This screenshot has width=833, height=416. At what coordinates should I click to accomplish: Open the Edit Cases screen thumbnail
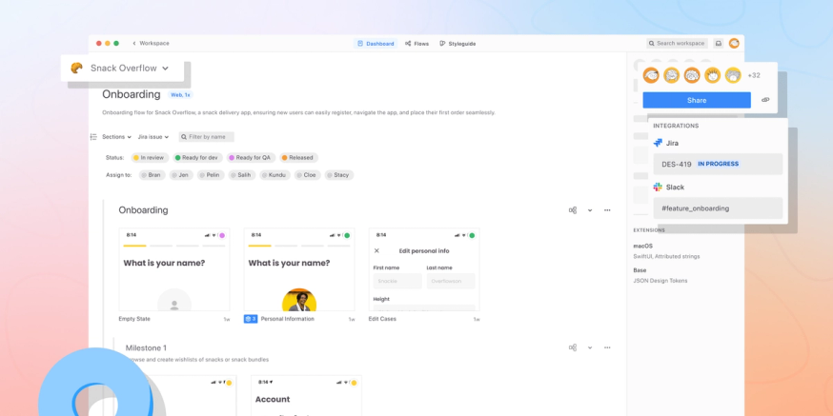[424, 269]
